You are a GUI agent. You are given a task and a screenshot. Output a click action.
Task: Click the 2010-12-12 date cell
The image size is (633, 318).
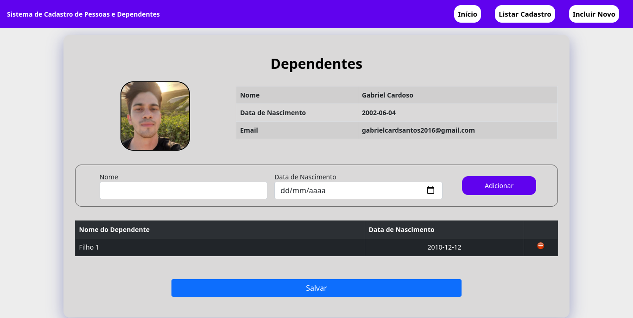pyautogui.click(x=444, y=247)
